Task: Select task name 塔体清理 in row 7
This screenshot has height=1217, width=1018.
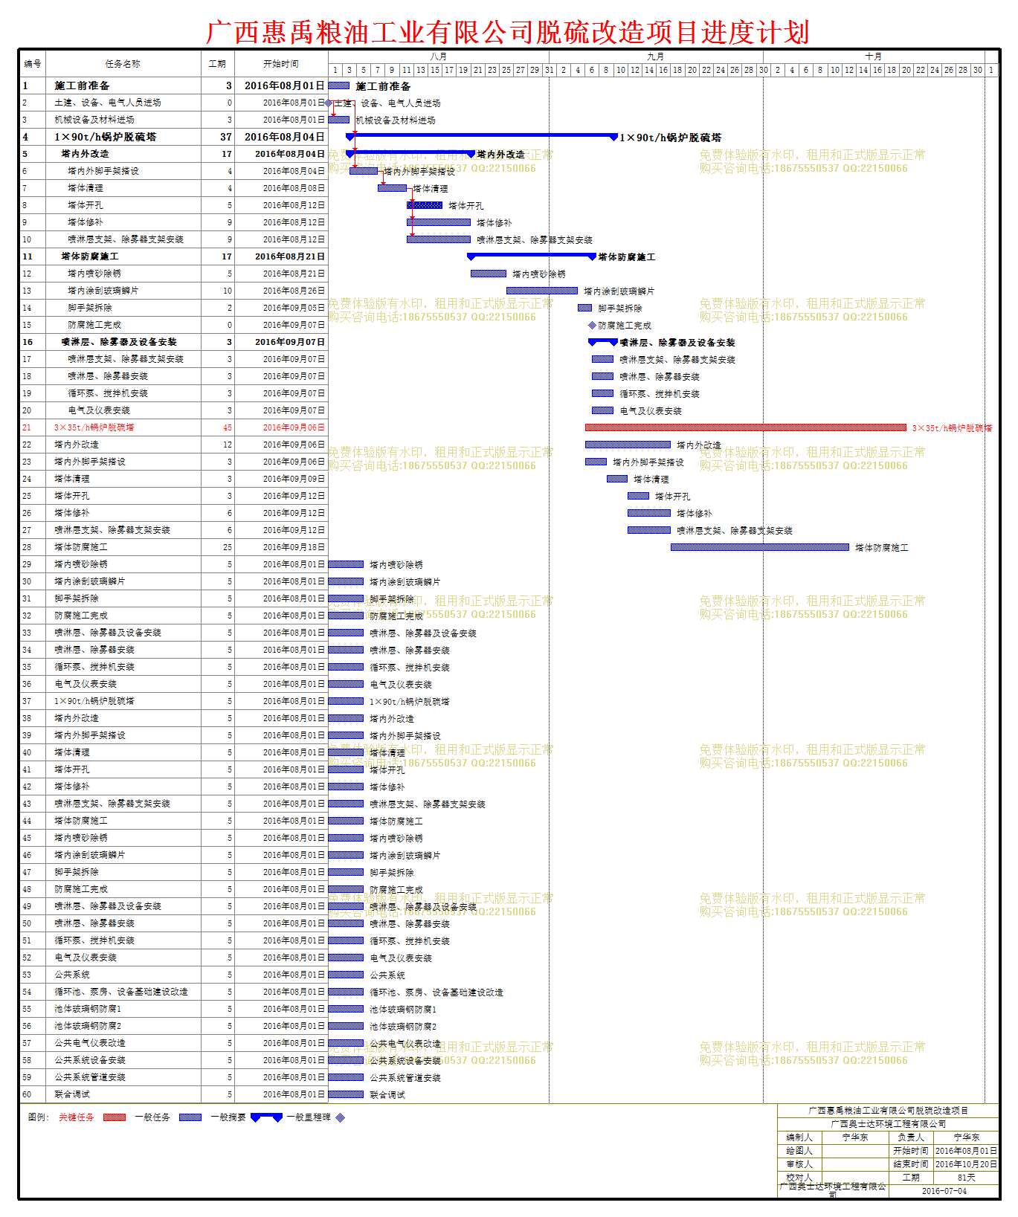Action: point(86,188)
